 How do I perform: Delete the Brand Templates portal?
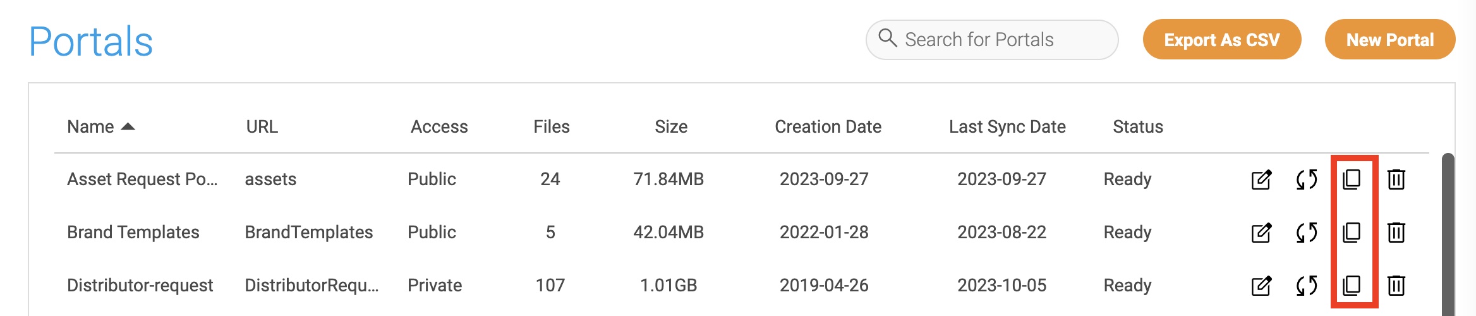pos(1396,233)
